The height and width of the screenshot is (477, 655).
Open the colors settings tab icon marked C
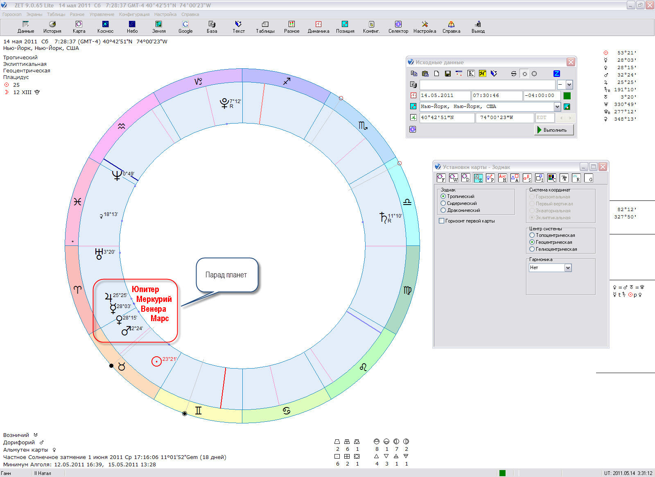552,178
